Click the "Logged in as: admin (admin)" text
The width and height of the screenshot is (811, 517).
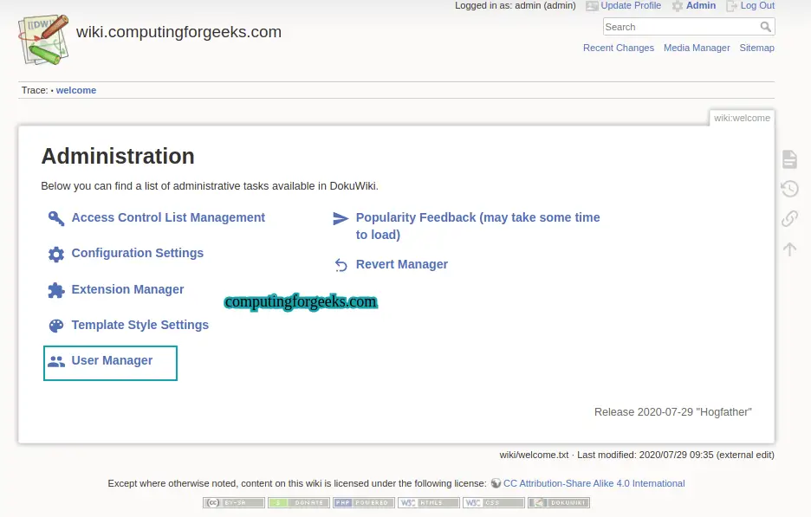coord(516,6)
